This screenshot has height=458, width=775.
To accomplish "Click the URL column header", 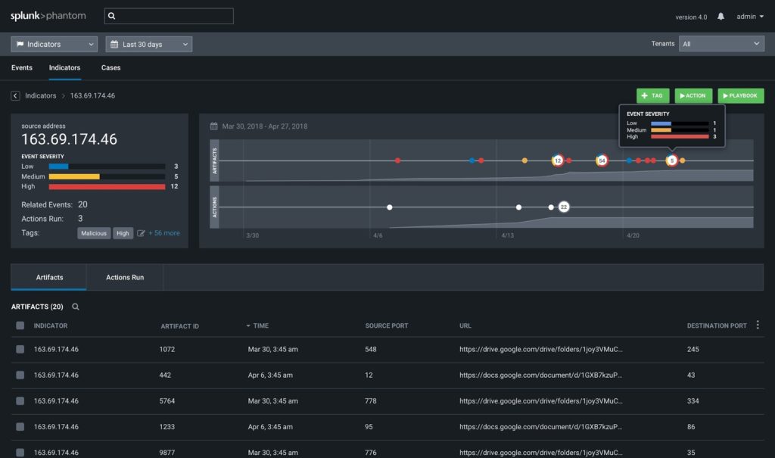I will [465, 326].
